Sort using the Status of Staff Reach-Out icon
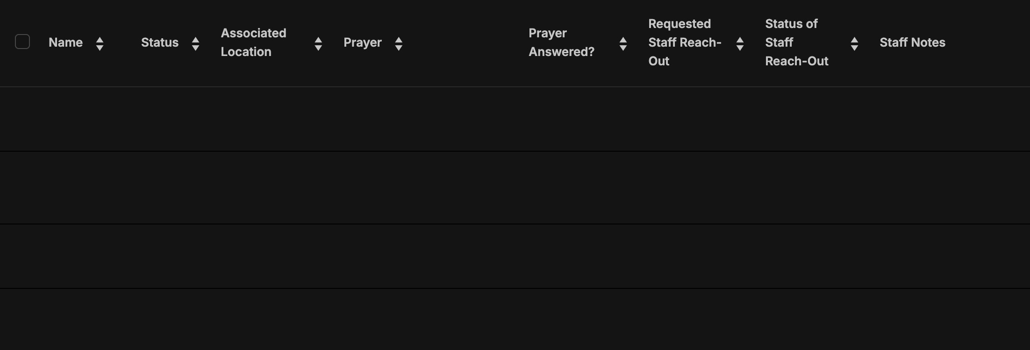1030x350 pixels. [854, 43]
